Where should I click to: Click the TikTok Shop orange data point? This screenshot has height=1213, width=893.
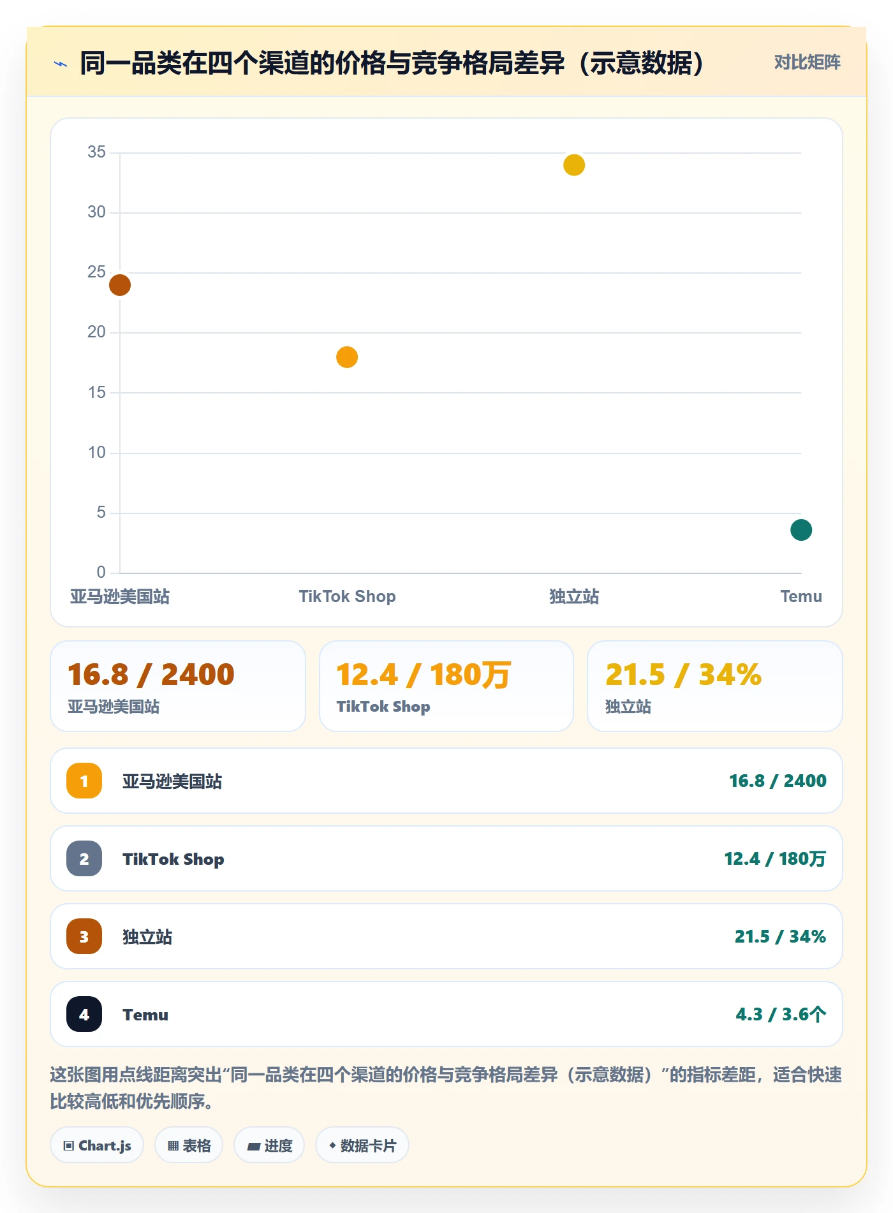[347, 357]
